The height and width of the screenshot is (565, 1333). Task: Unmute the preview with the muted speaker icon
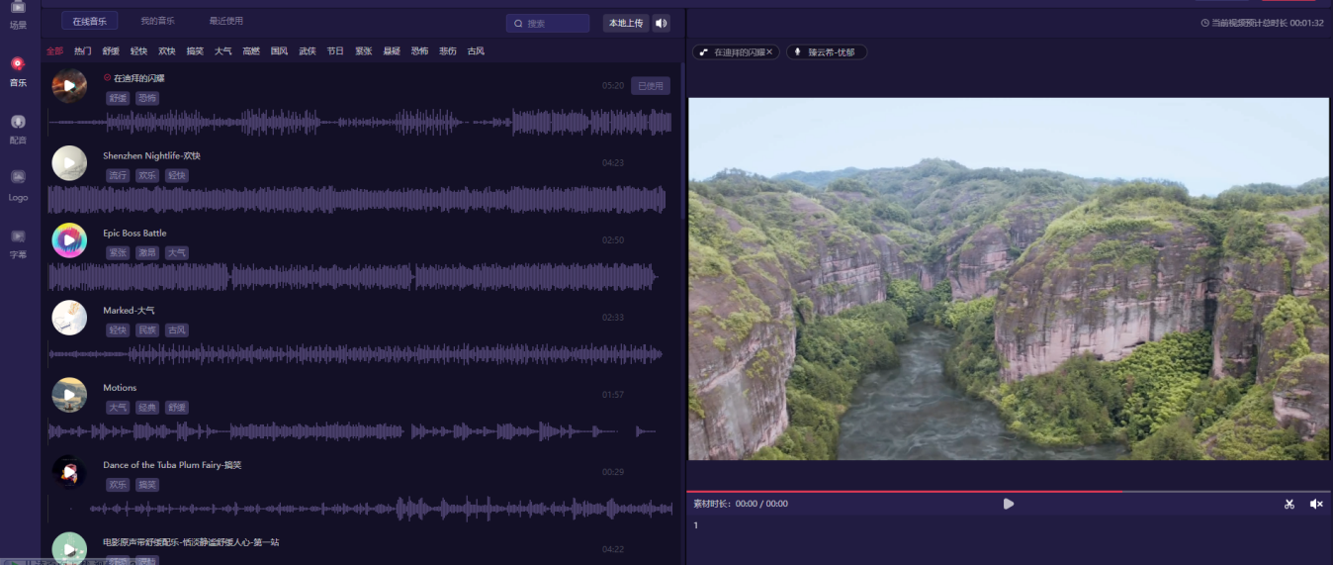[x=1316, y=504]
